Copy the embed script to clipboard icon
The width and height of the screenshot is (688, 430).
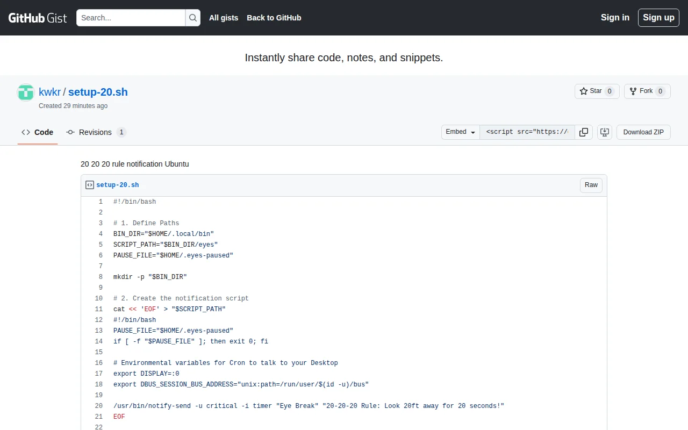584,132
